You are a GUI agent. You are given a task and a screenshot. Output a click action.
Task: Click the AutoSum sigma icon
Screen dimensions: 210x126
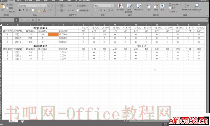pyautogui.click(x=170, y=5)
